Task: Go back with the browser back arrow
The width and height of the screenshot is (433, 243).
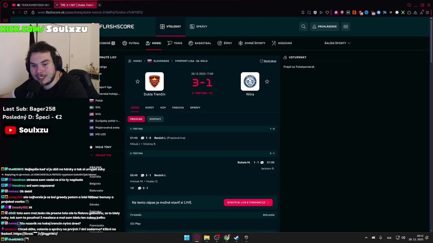Action: [x=14, y=12]
